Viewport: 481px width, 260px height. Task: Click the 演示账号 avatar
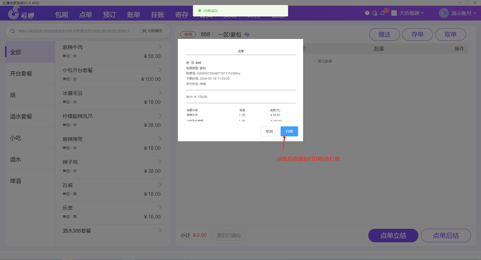pos(444,13)
